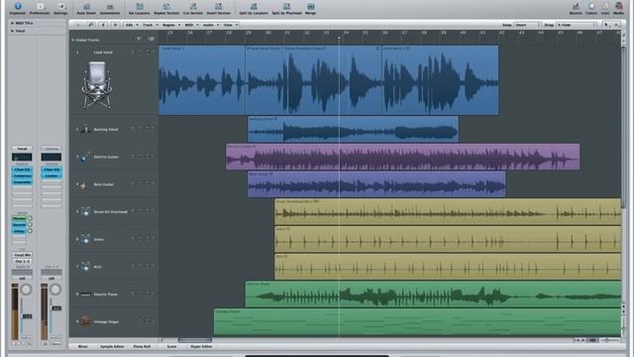Open the Media toolbar icon
634x357 pixels.
[x=618, y=8]
